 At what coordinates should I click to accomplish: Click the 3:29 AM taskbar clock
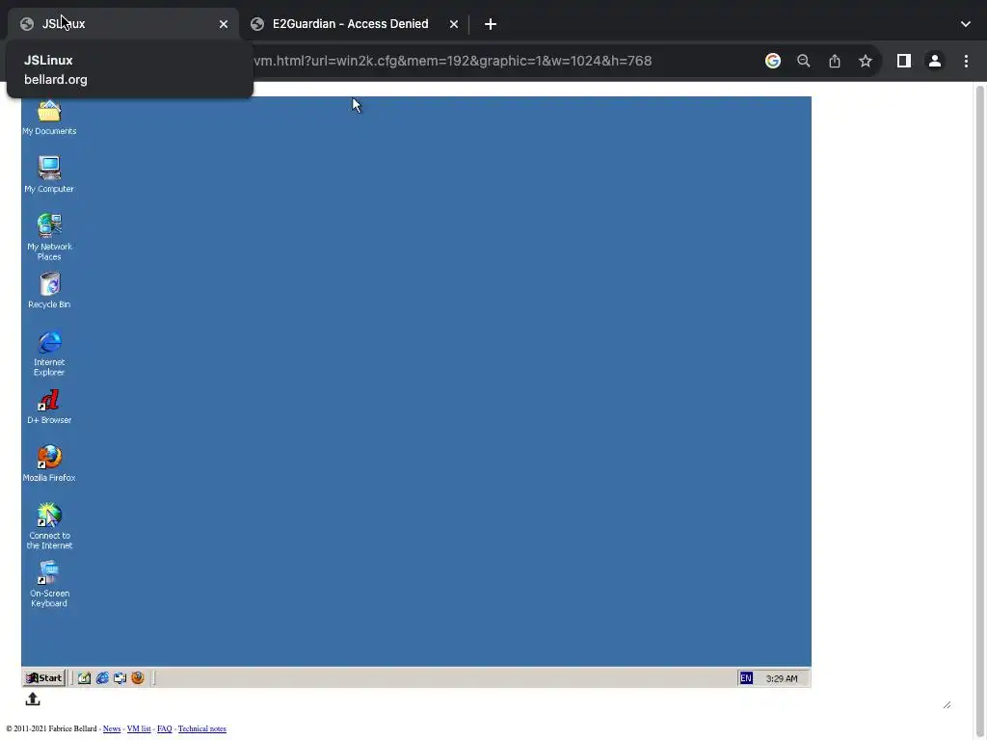point(781,678)
